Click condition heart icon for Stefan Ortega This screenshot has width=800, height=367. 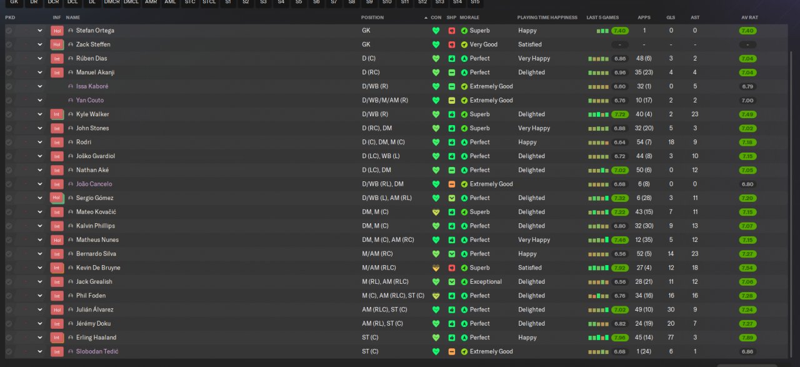pos(436,31)
